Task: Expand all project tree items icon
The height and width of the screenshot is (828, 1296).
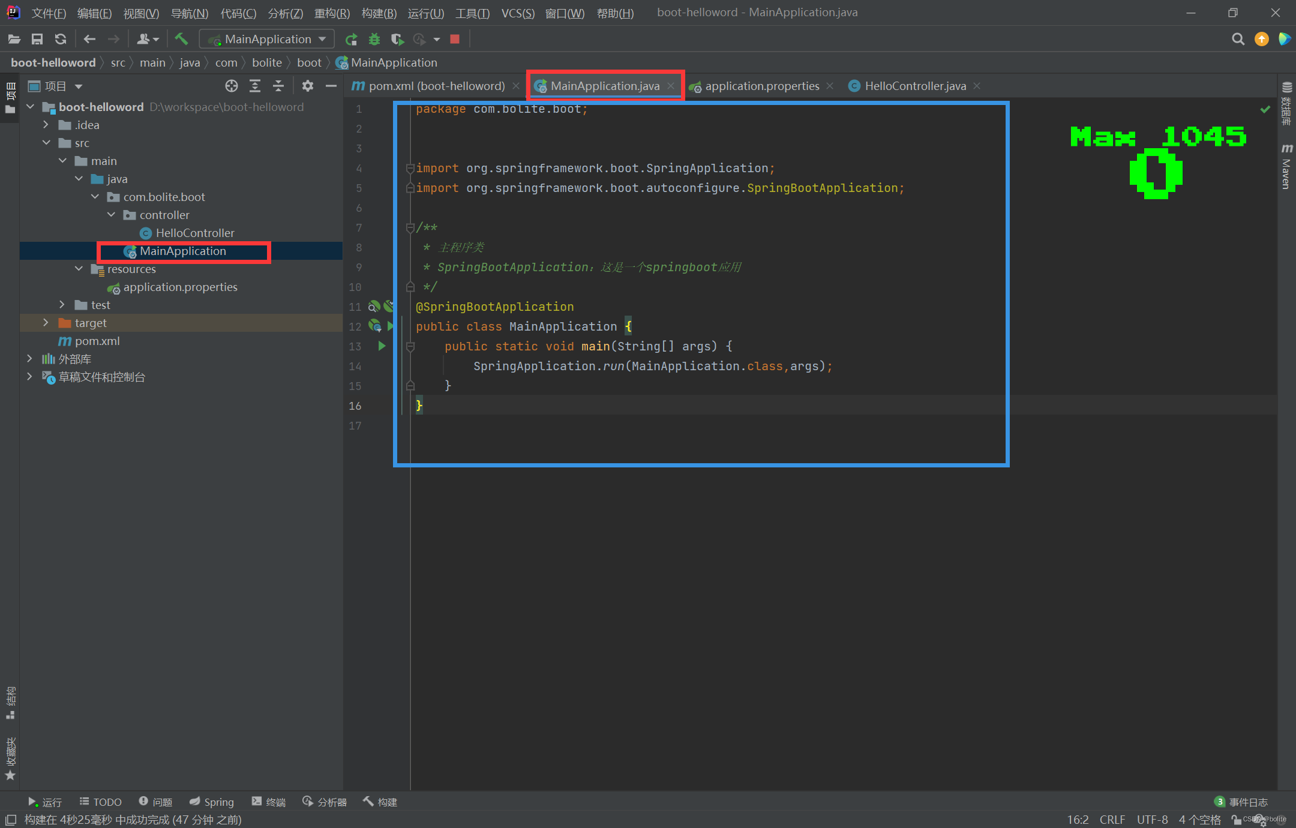Action: click(255, 86)
